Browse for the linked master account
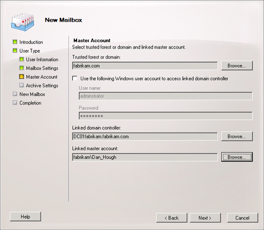The image size is (264, 230). pos(237,157)
